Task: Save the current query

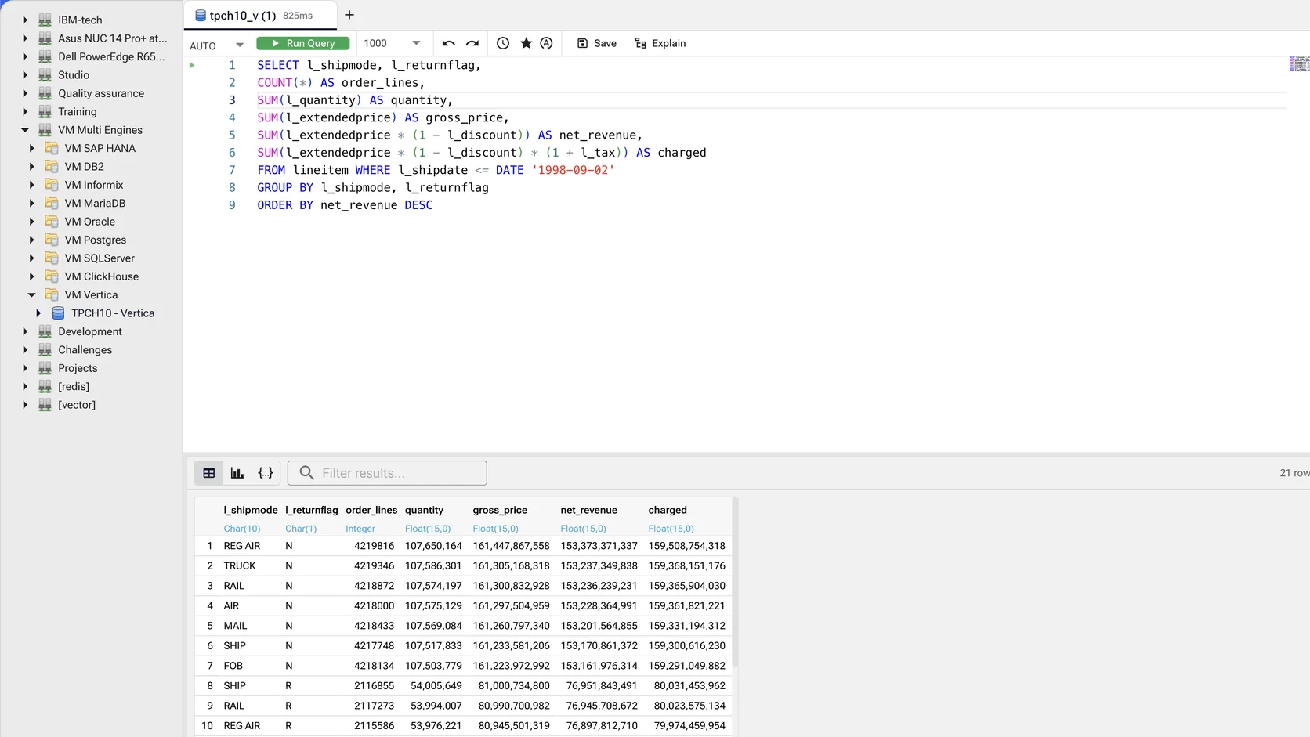Action: (x=597, y=43)
